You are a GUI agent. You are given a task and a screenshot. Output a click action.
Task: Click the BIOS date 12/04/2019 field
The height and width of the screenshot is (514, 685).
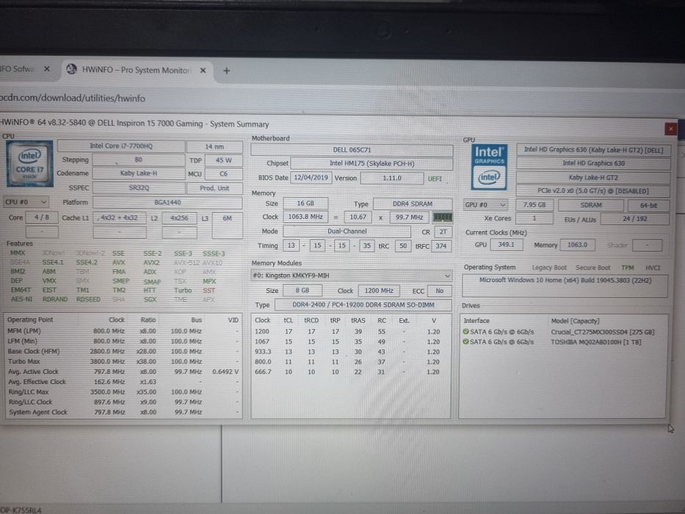tap(311, 178)
